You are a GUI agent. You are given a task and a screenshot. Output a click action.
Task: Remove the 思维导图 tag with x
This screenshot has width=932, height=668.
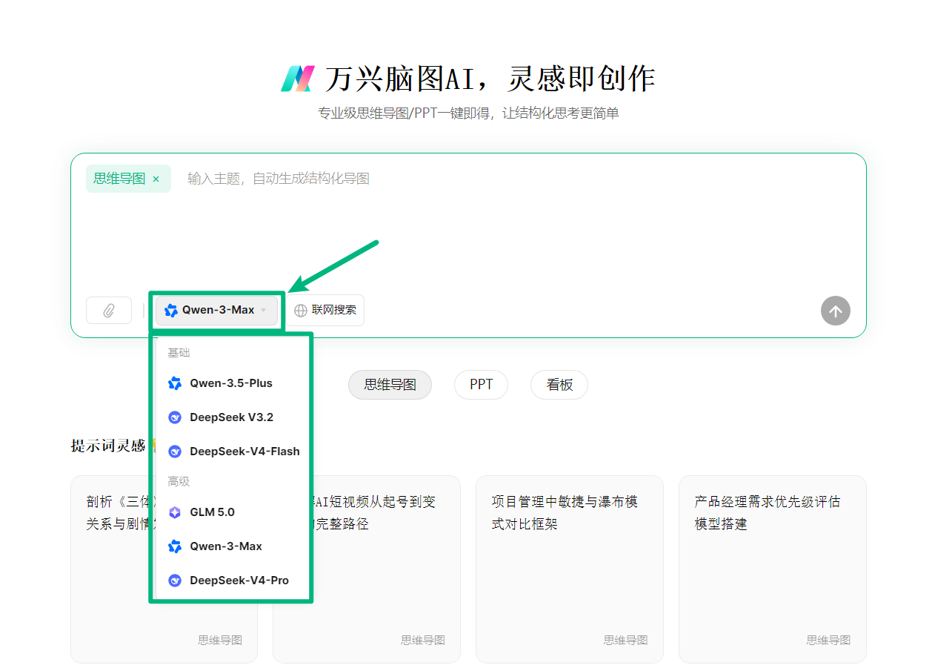pos(156,179)
